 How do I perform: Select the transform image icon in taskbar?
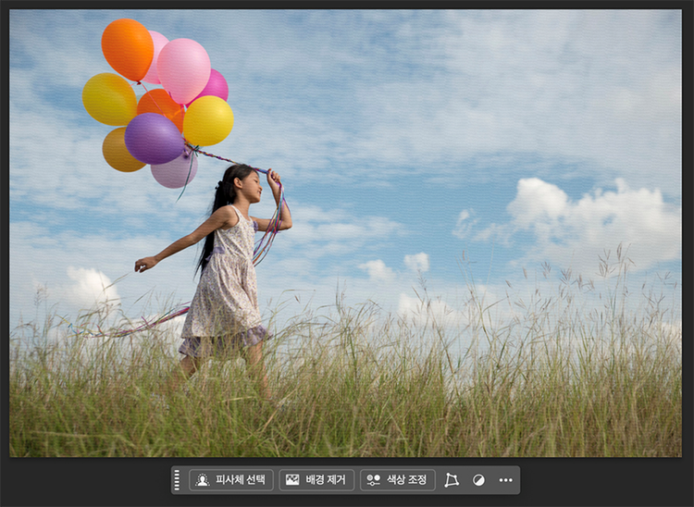point(452,480)
